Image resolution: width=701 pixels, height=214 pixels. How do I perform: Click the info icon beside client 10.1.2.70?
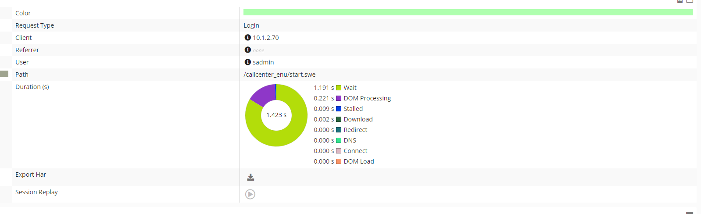click(x=247, y=38)
